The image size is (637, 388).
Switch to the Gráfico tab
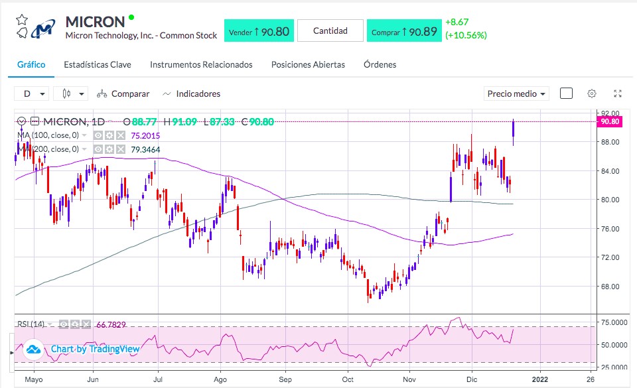coord(31,64)
